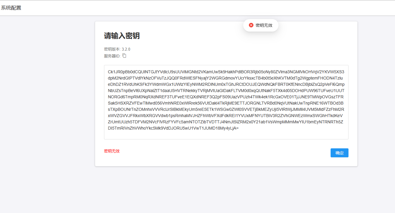Click the 确定 confirm button

click(x=339, y=153)
